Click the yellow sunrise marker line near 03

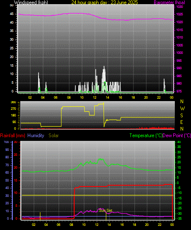40,216
